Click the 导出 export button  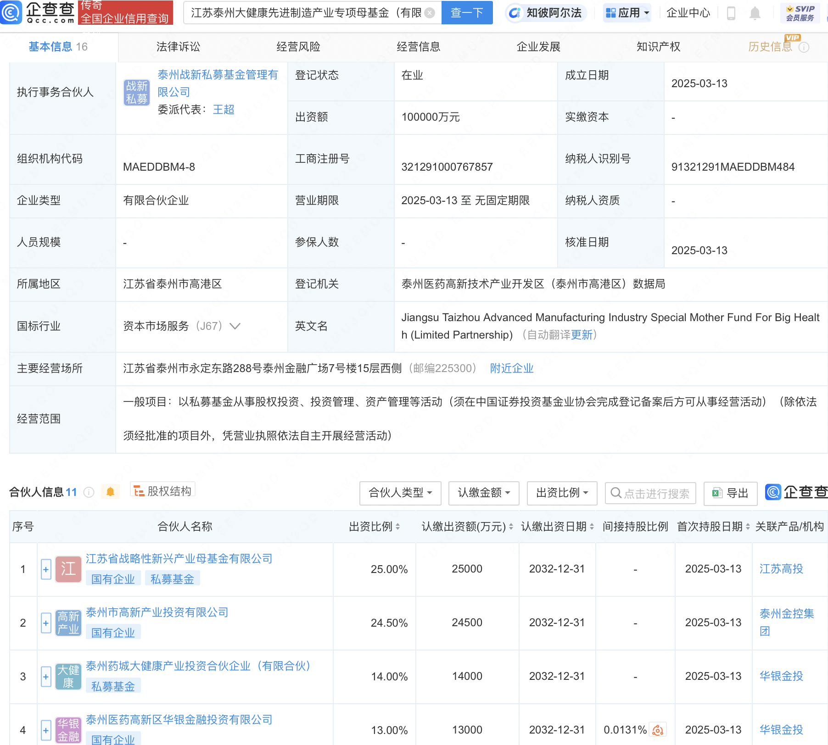coord(730,493)
